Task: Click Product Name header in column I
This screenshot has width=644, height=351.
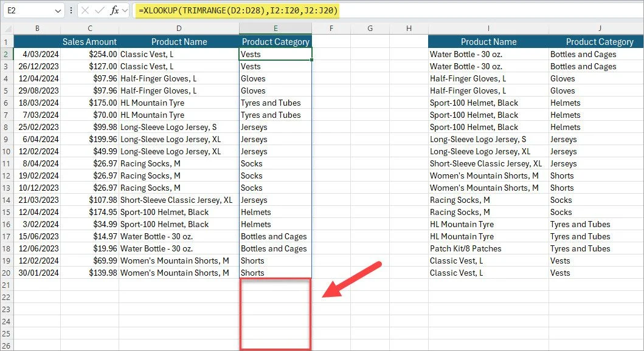Action: 488,42
